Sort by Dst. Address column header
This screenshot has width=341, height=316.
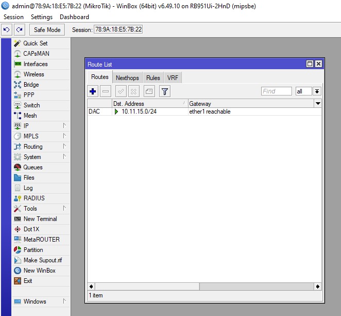pyautogui.click(x=150, y=103)
